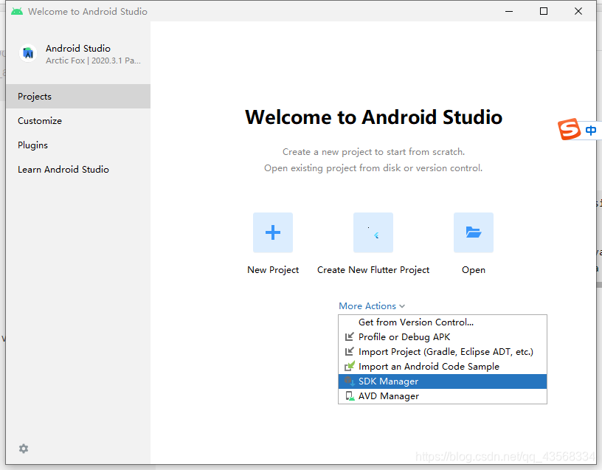
Task: Select the Projects tab
Action: [78, 97]
